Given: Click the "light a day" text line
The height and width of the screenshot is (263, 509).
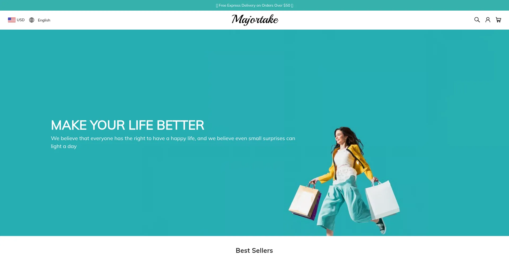Looking at the screenshot, I should tap(64, 146).
